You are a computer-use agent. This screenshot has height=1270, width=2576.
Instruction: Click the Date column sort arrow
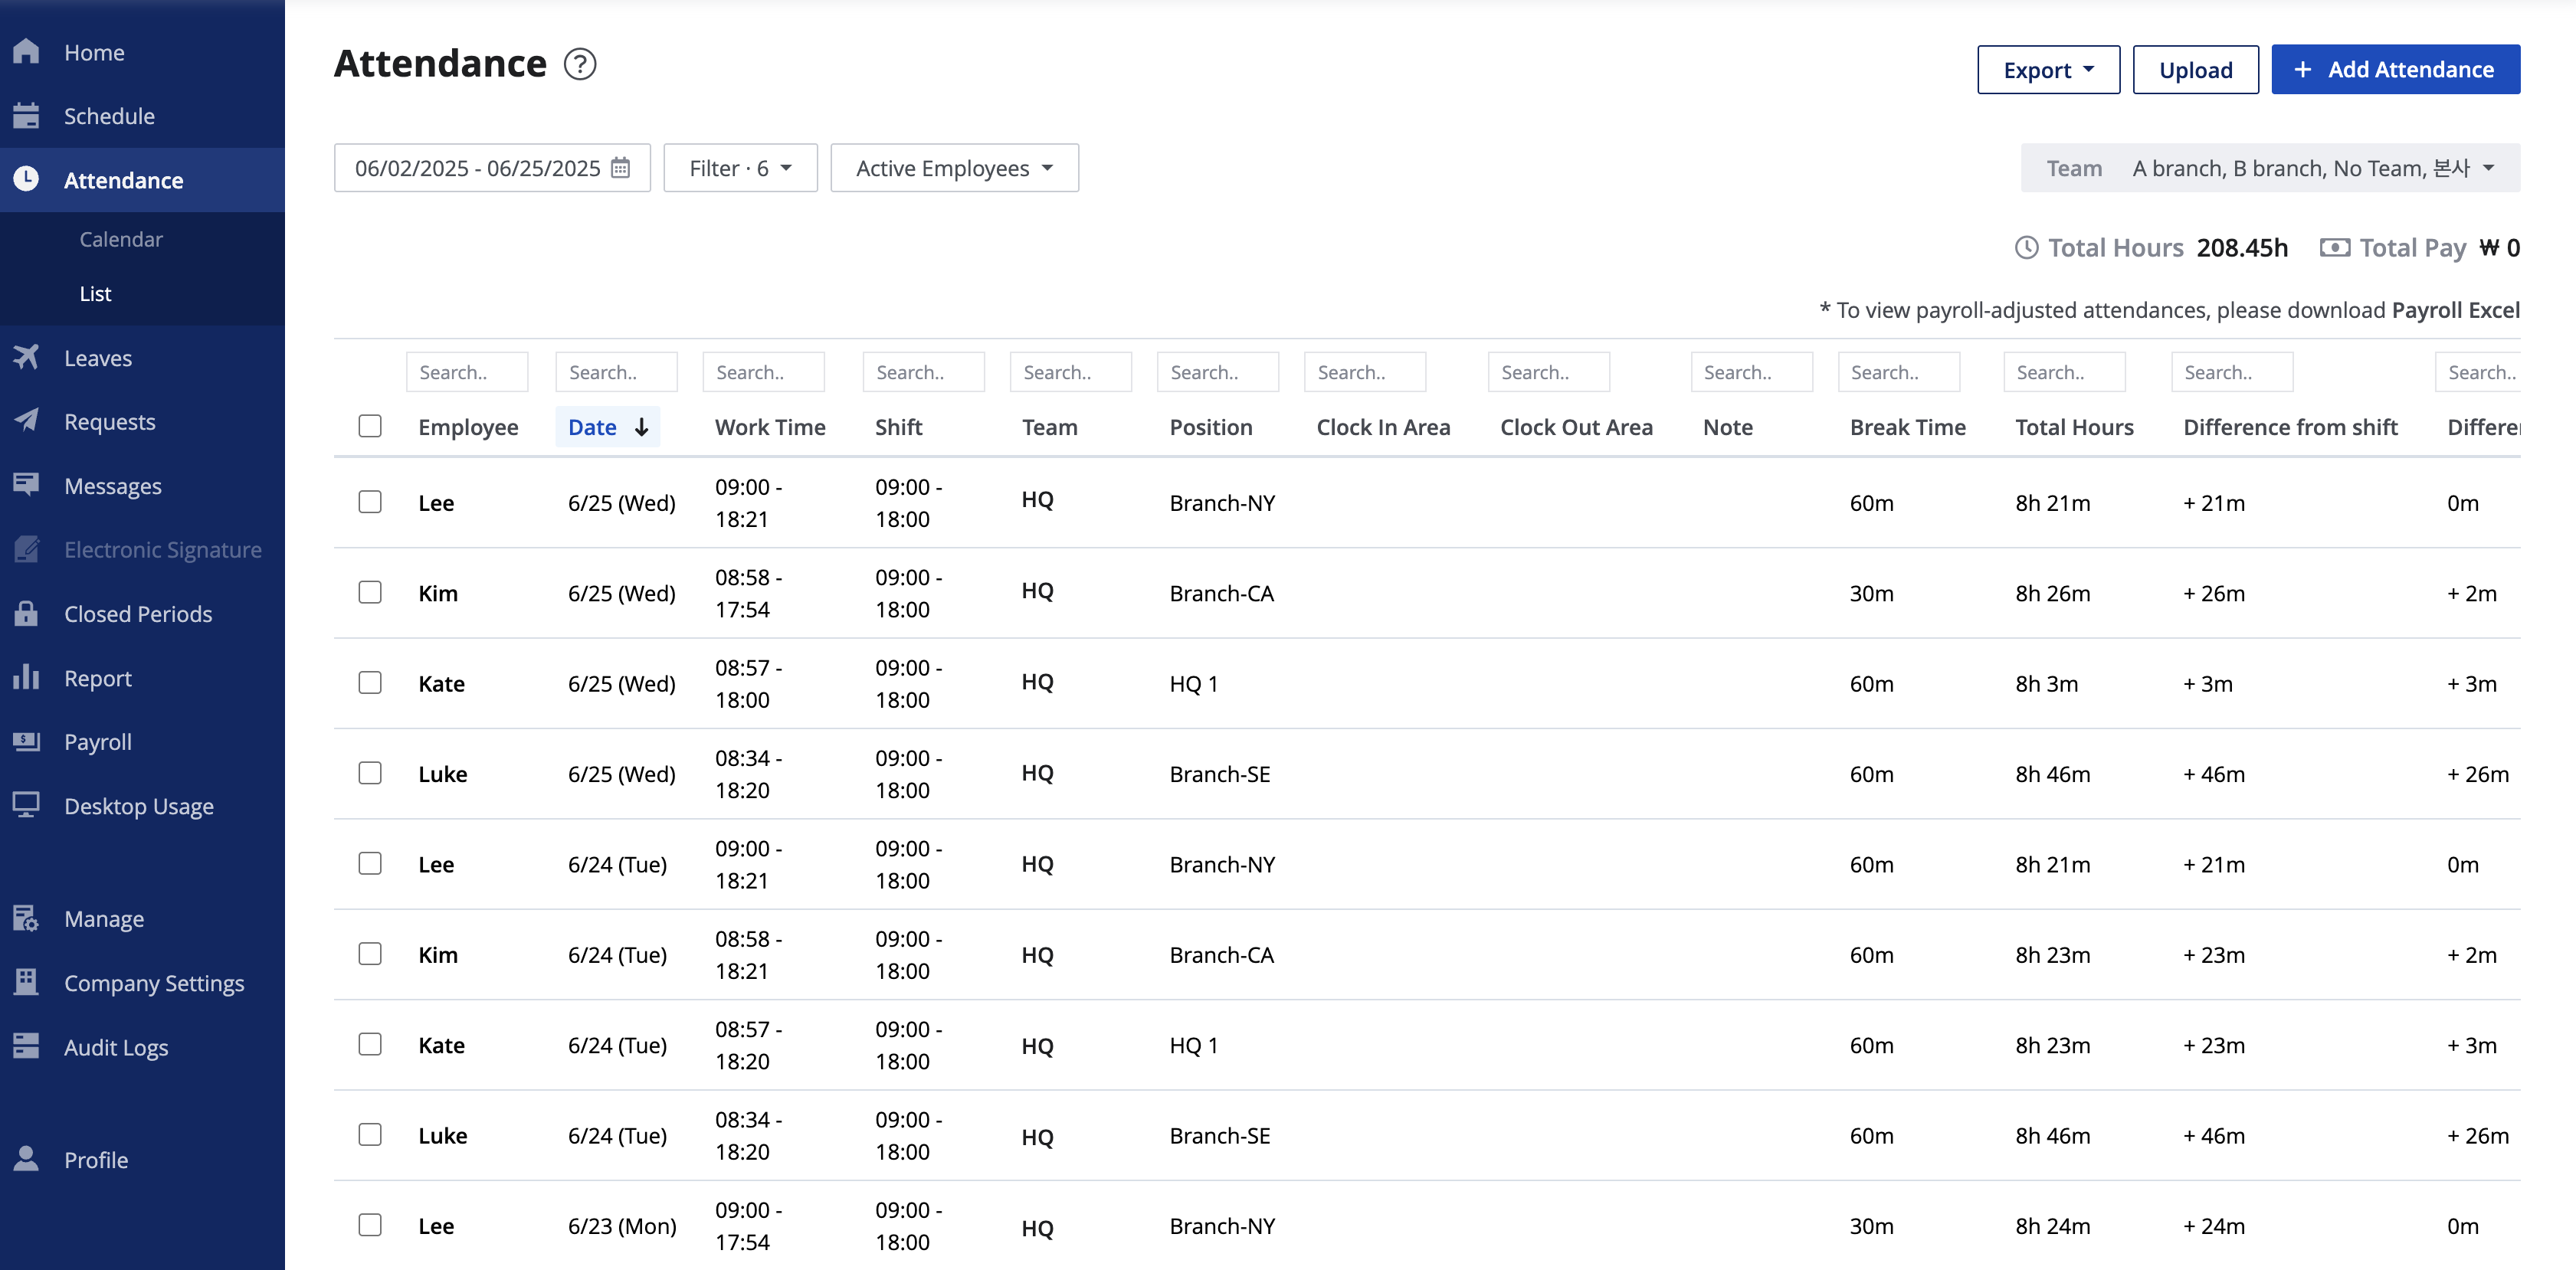pyautogui.click(x=642, y=427)
